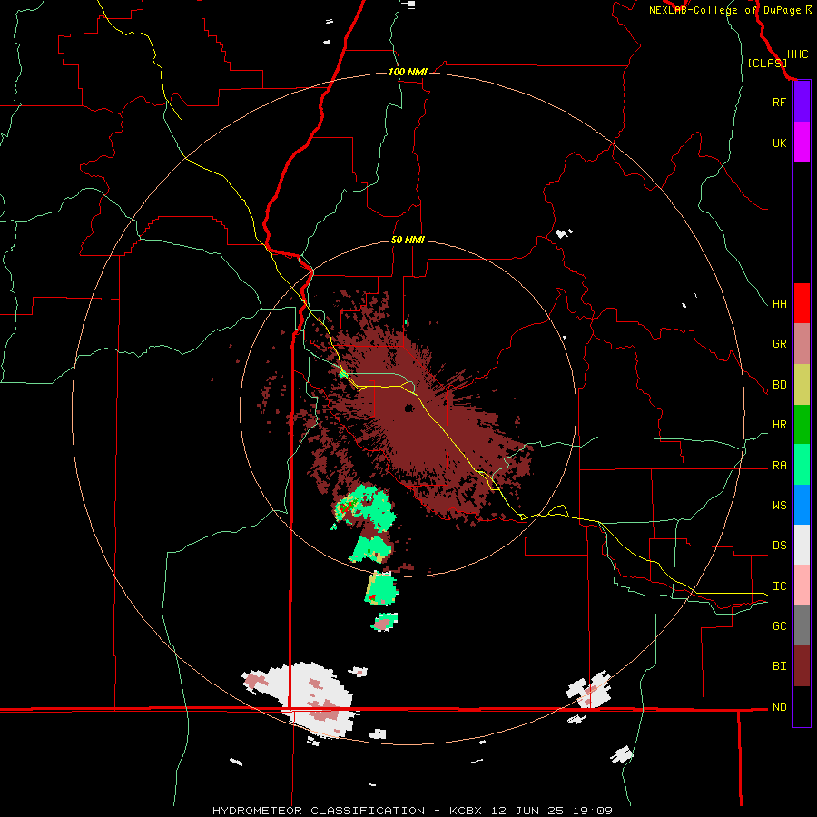Click the 'IC' legend label
The width and height of the screenshot is (817, 817).
[x=779, y=586]
